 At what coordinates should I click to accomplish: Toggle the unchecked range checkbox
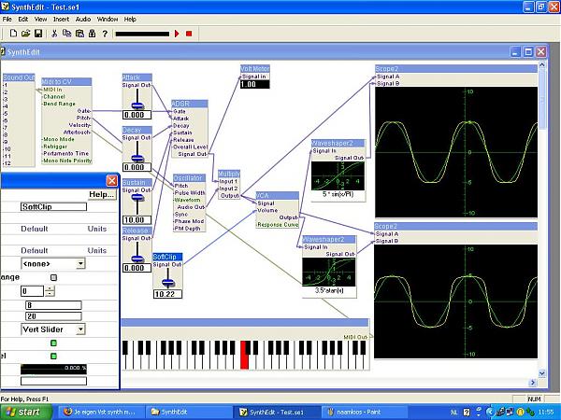(53, 277)
